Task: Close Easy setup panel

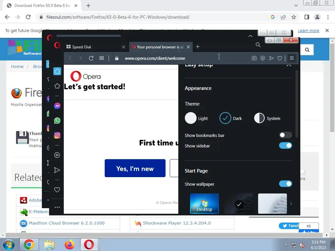Action: (x=289, y=65)
